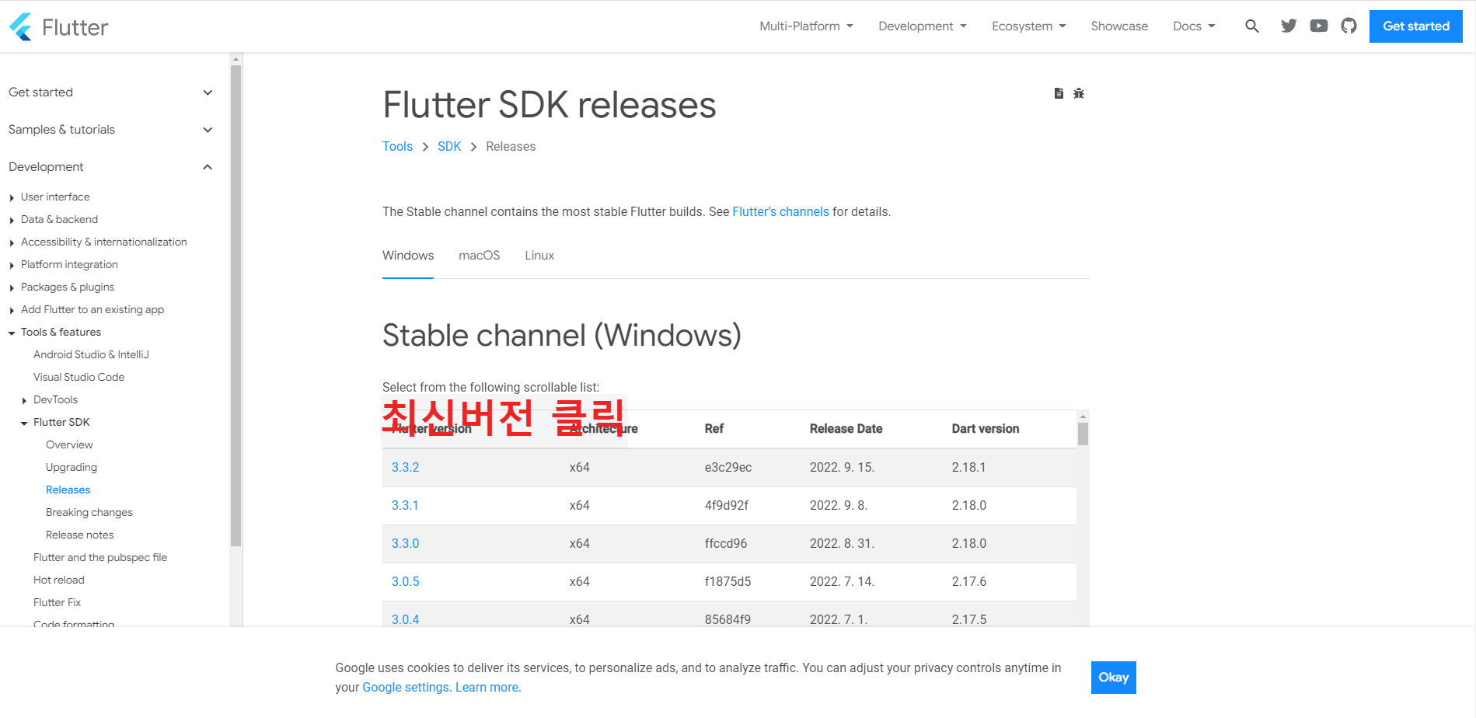1476x718 pixels.
Task: Download Flutter version 3.0.5
Action: point(405,581)
